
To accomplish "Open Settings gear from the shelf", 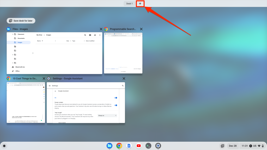I will [x=158, y=146].
